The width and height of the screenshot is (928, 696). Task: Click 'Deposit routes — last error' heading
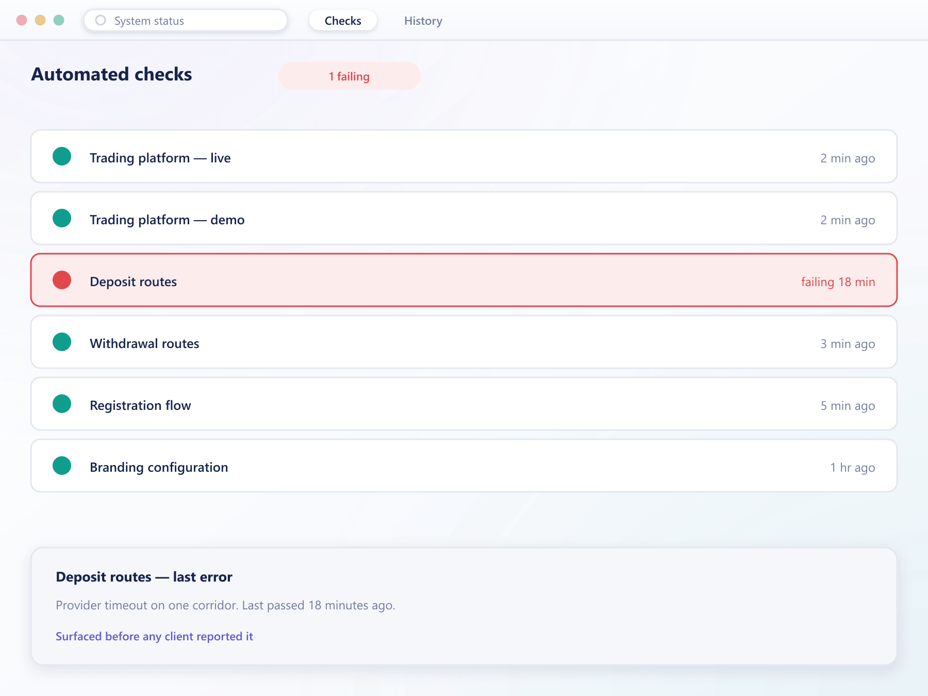144,576
